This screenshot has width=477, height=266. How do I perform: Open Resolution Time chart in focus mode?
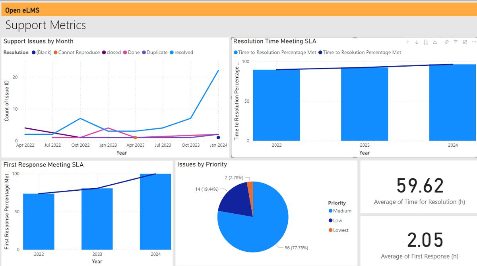coord(465,42)
